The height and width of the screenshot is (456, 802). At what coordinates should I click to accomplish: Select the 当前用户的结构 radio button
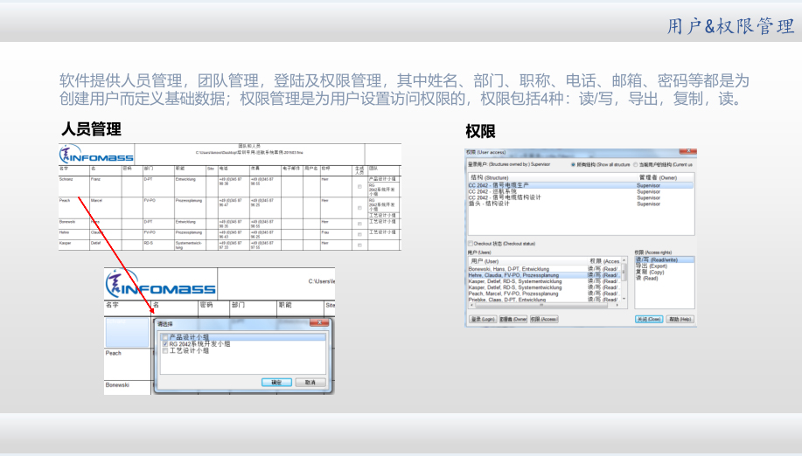coord(635,164)
